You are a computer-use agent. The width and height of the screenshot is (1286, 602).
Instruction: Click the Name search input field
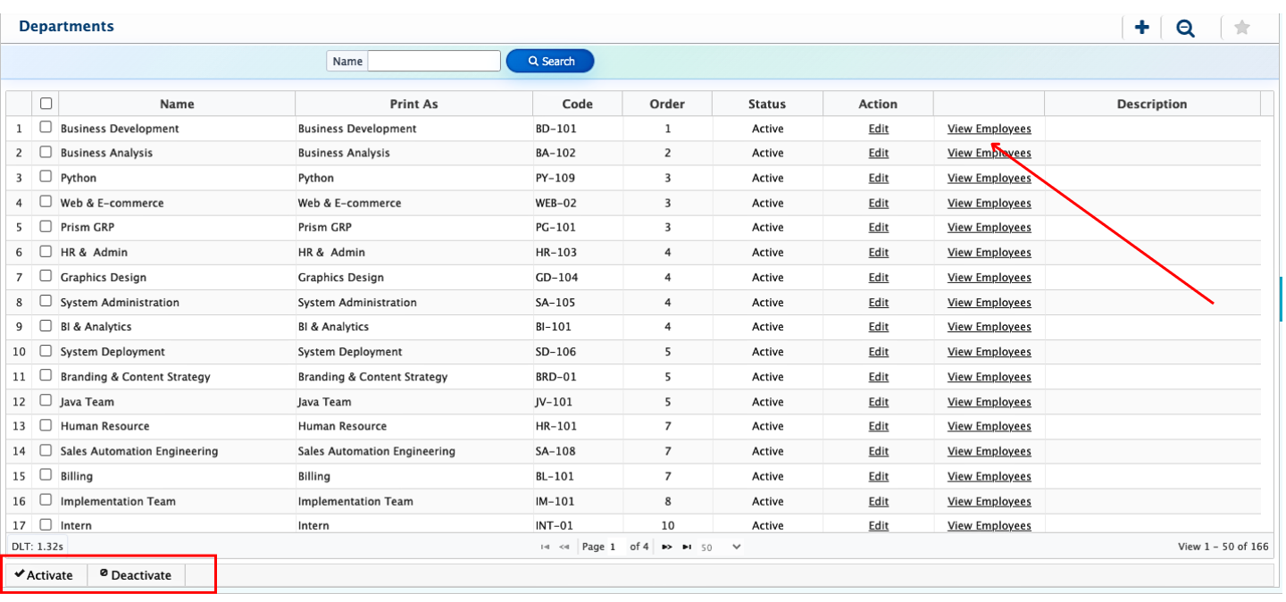(434, 61)
